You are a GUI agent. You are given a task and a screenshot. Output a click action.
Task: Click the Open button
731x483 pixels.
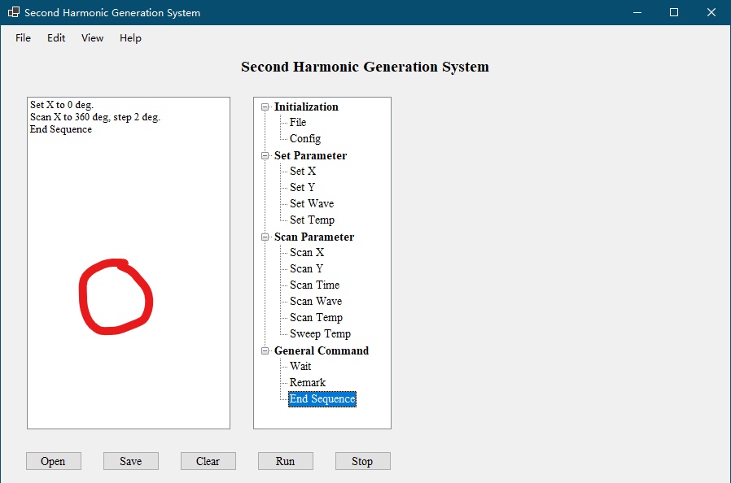pyautogui.click(x=54, y=461)
